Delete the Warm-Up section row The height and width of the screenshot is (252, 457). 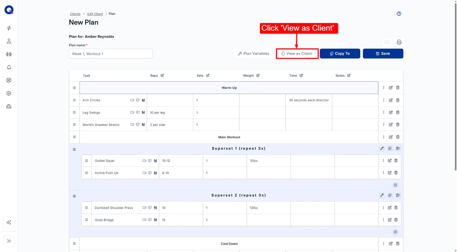398,88
